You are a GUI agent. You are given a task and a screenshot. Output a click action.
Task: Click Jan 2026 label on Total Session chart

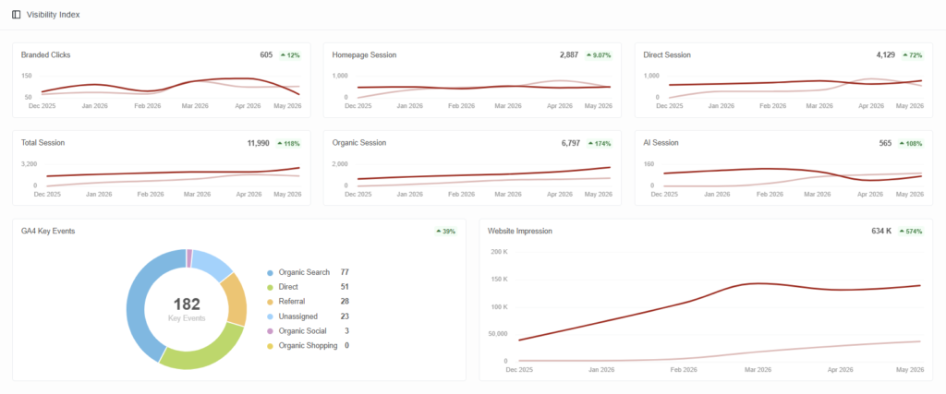[x=99, y=194]
